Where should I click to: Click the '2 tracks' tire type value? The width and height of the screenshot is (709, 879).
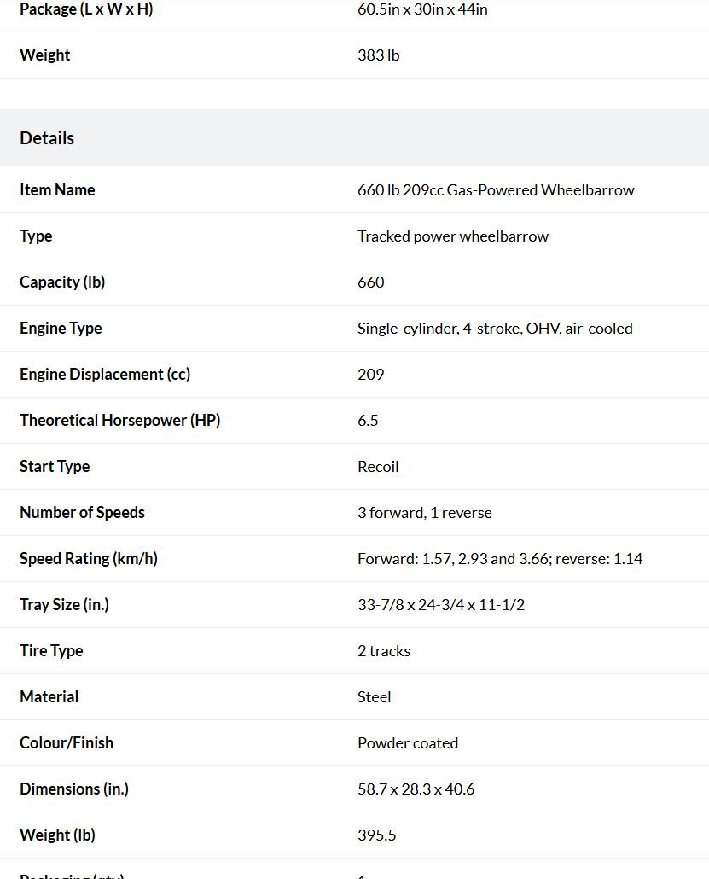tap(384, 651)
